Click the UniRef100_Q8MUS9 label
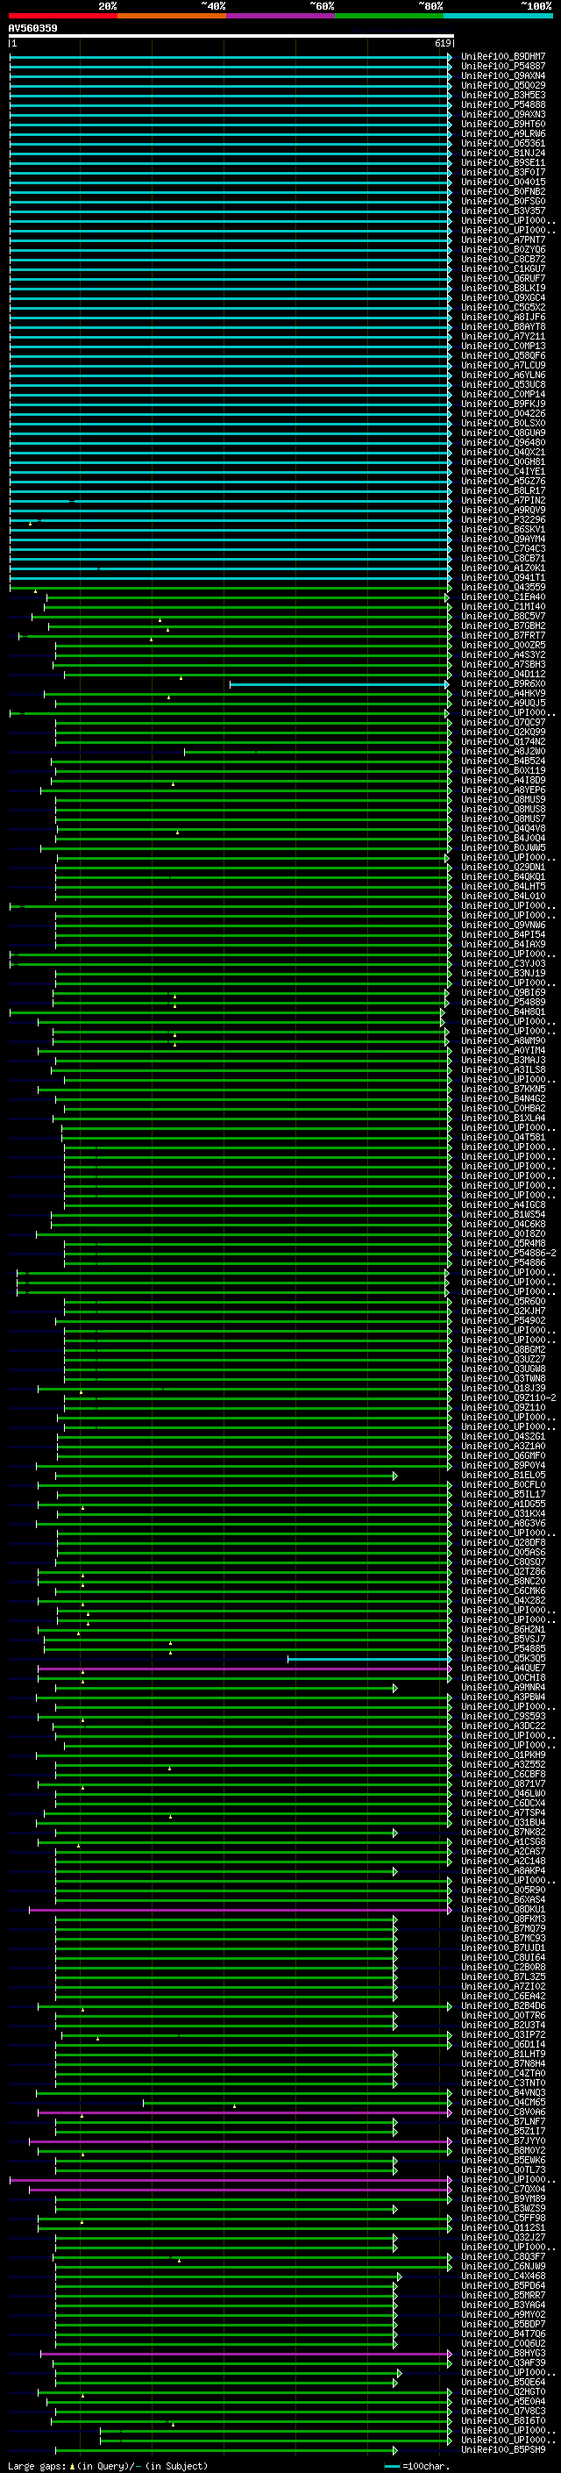 tap(503, 800)
